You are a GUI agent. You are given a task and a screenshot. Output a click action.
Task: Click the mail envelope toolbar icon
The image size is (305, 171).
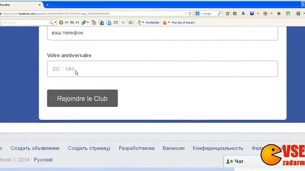pos(116,22)
